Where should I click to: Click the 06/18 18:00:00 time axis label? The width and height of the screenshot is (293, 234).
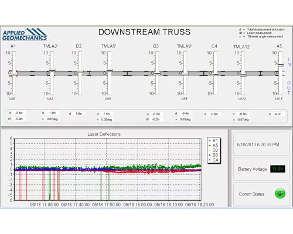tap(138, 205)
